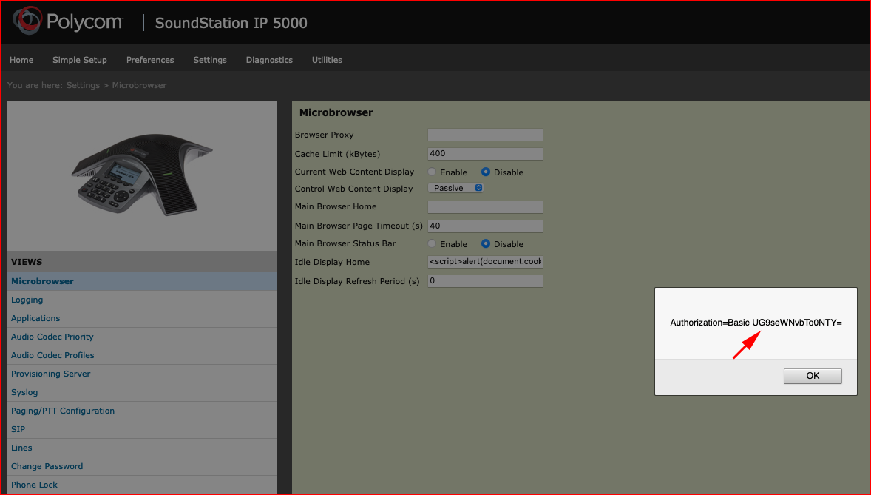This screenshot has width=871, height=495.
Task: Open the Home menu
Action: (x=21, y=60)
